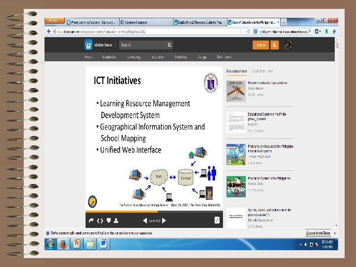
Task: Go to next slide arrow
Action: pos(164,221)
